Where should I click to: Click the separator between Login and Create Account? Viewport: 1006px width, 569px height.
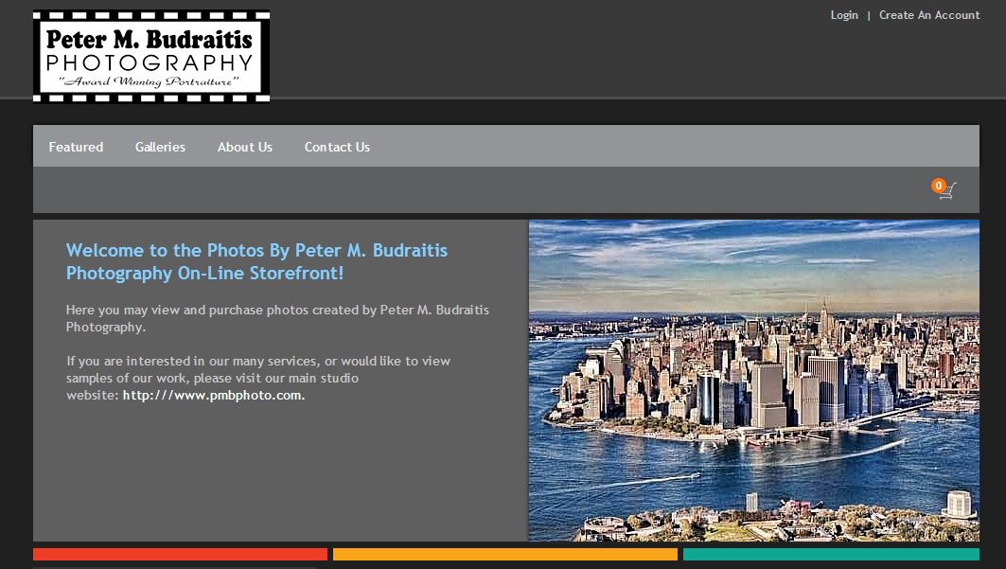coord(869,15)
